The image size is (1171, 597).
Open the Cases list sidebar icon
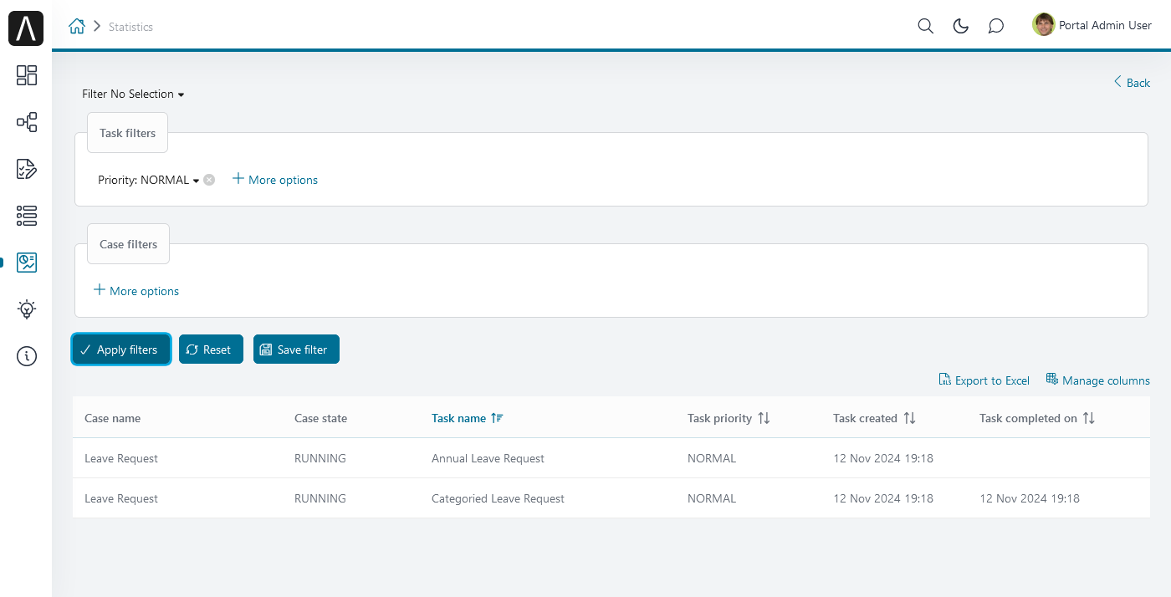(27, 216)
